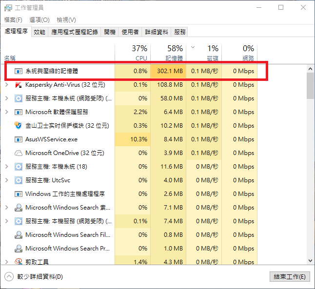The image size is (315, 289).
Task: Minimize the Task Manager window
Action: 259,8
